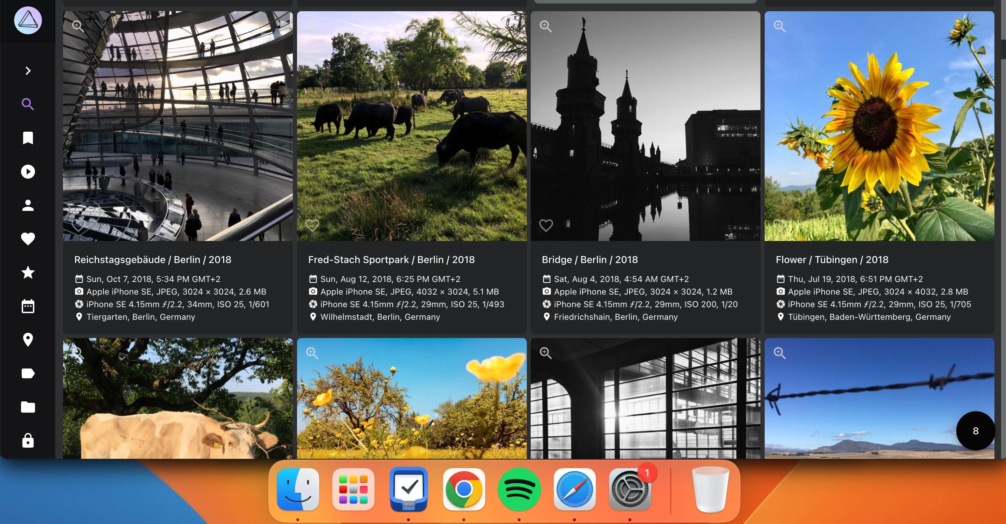
Task: Open Moments via the star icon
Action: coord(28,272)
